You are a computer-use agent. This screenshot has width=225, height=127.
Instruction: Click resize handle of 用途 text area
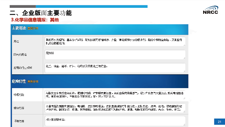click(x=184, y=45)
